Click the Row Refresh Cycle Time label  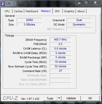pos(27,66)
